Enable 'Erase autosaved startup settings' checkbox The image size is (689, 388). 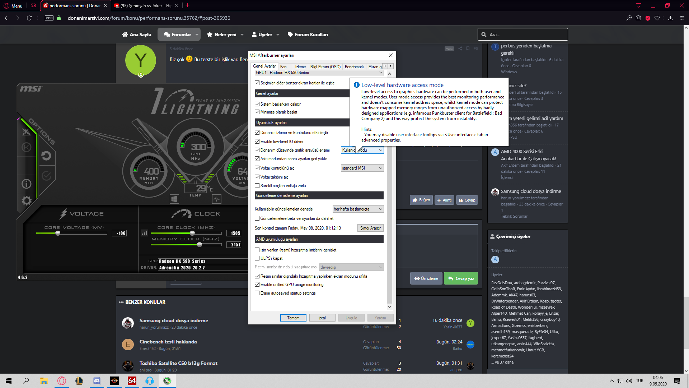point(257,293)
